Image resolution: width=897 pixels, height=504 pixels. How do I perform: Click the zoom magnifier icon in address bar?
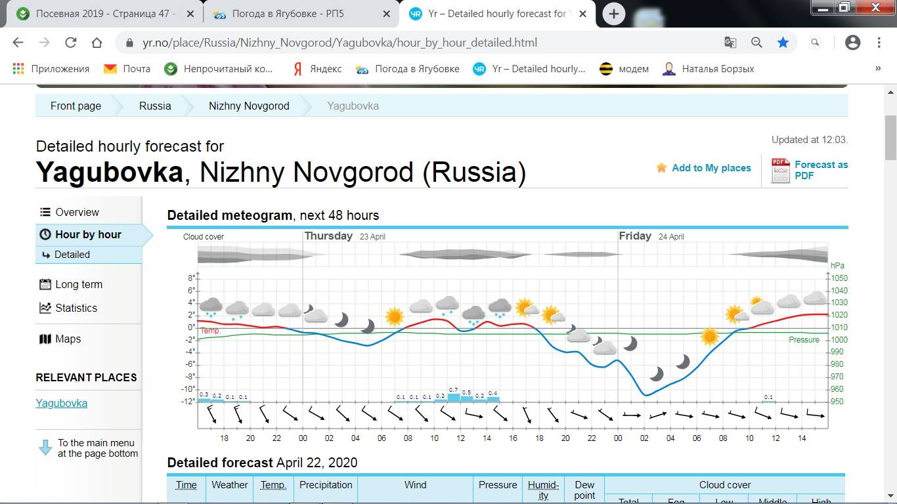pyautogui.click(x=756, y=43)
